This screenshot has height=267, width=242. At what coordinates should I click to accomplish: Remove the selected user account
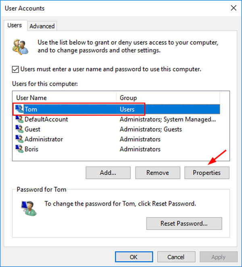[x=158, y=172]
